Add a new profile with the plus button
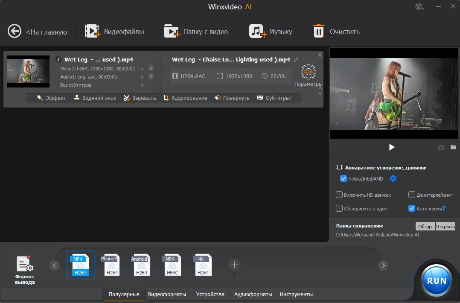 tap(234, 265)
